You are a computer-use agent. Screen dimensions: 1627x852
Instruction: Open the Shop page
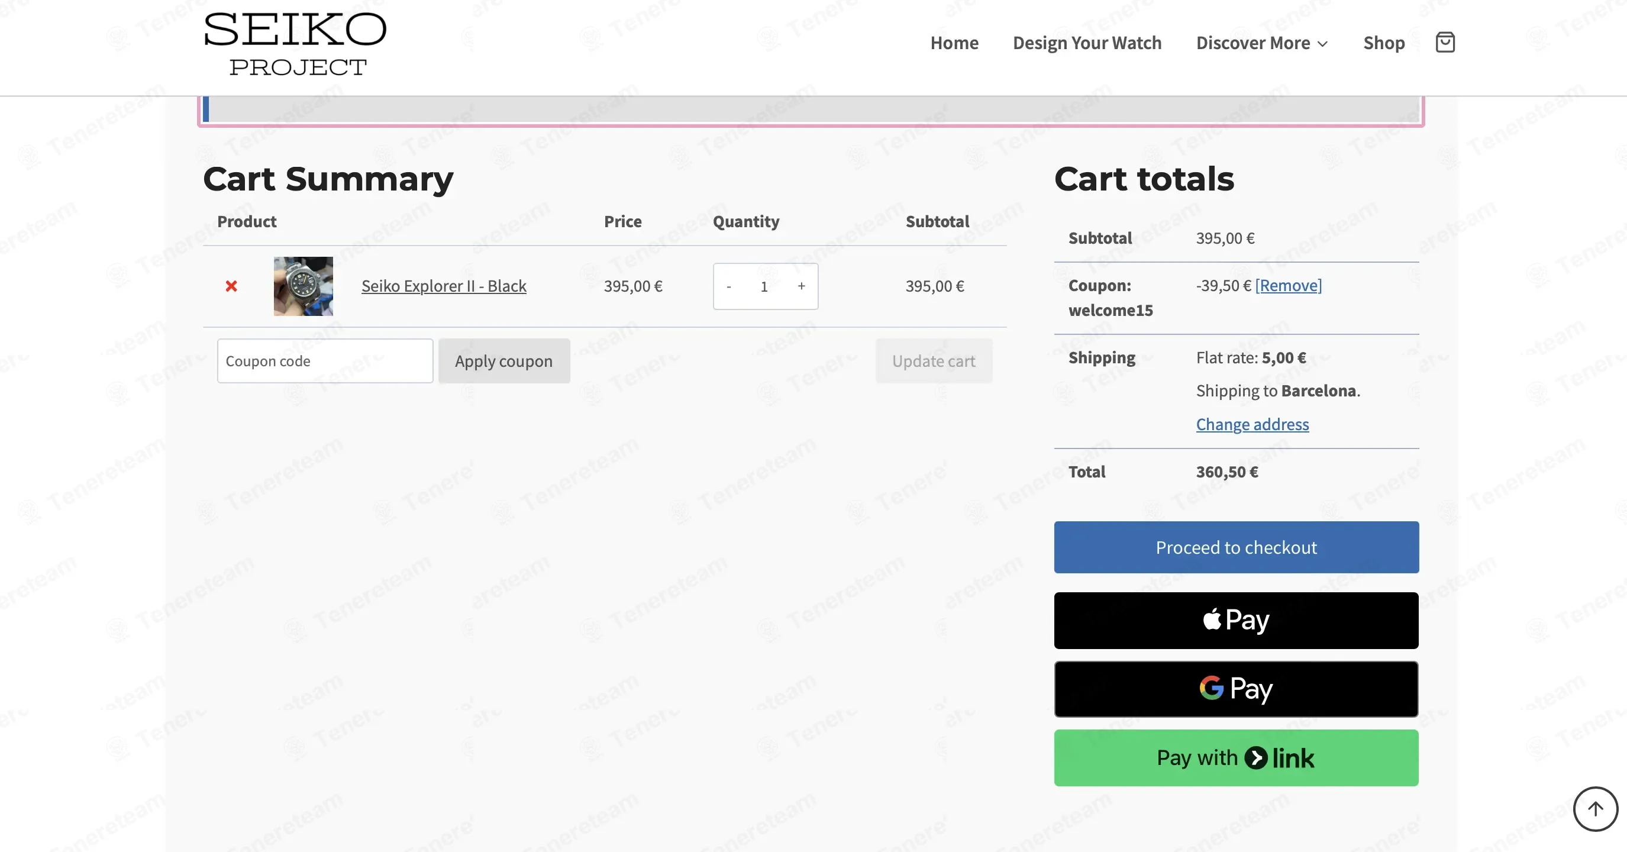pyautogui.click(x=1384, y=43)
